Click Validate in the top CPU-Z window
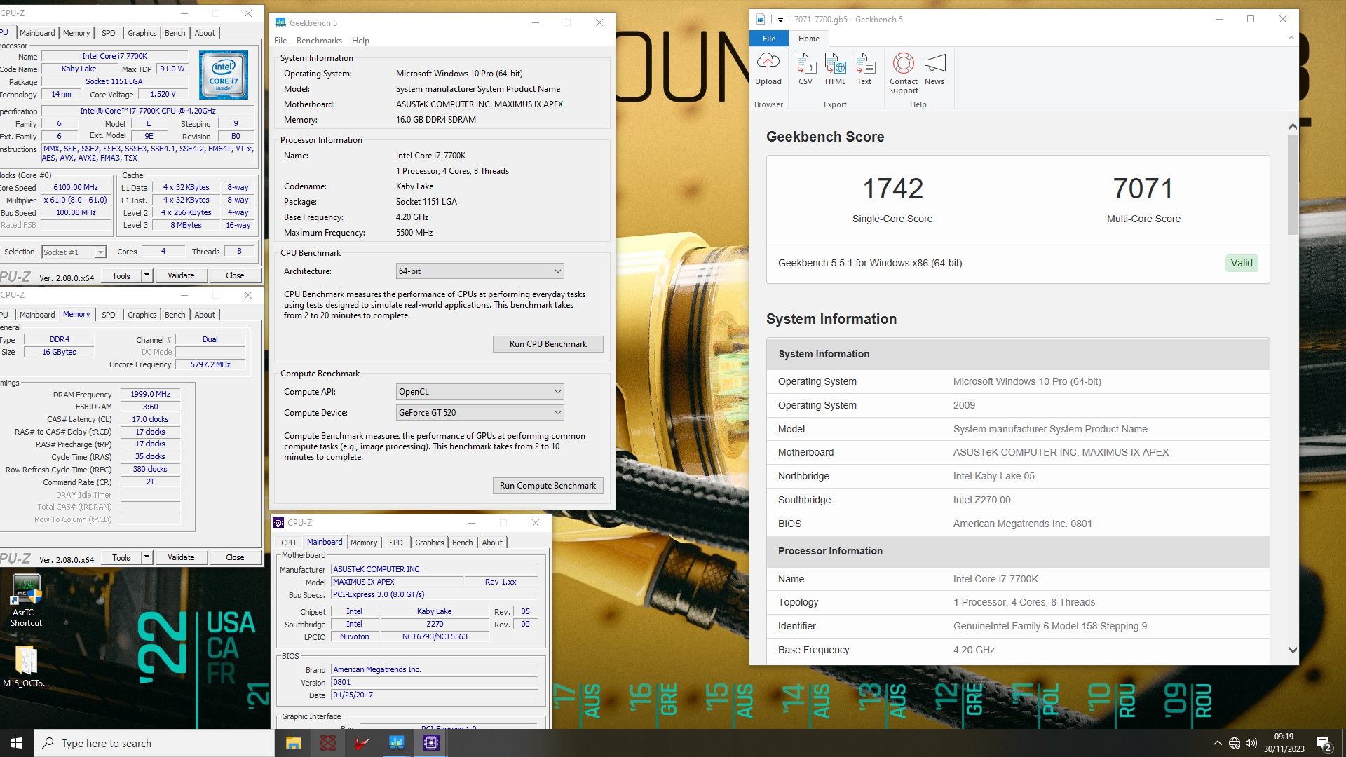This screenshot has width=1346, height=757. 181,275
